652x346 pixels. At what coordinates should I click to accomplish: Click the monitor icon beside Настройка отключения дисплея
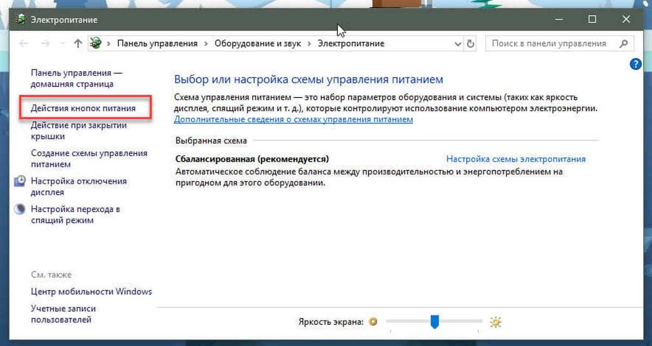(x=20, y=181)
